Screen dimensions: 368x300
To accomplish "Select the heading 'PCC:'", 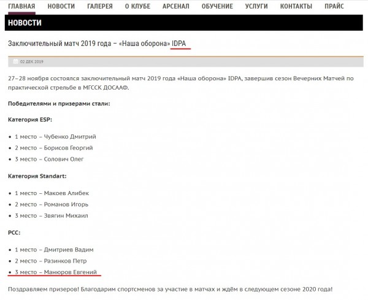I will 14,233.
